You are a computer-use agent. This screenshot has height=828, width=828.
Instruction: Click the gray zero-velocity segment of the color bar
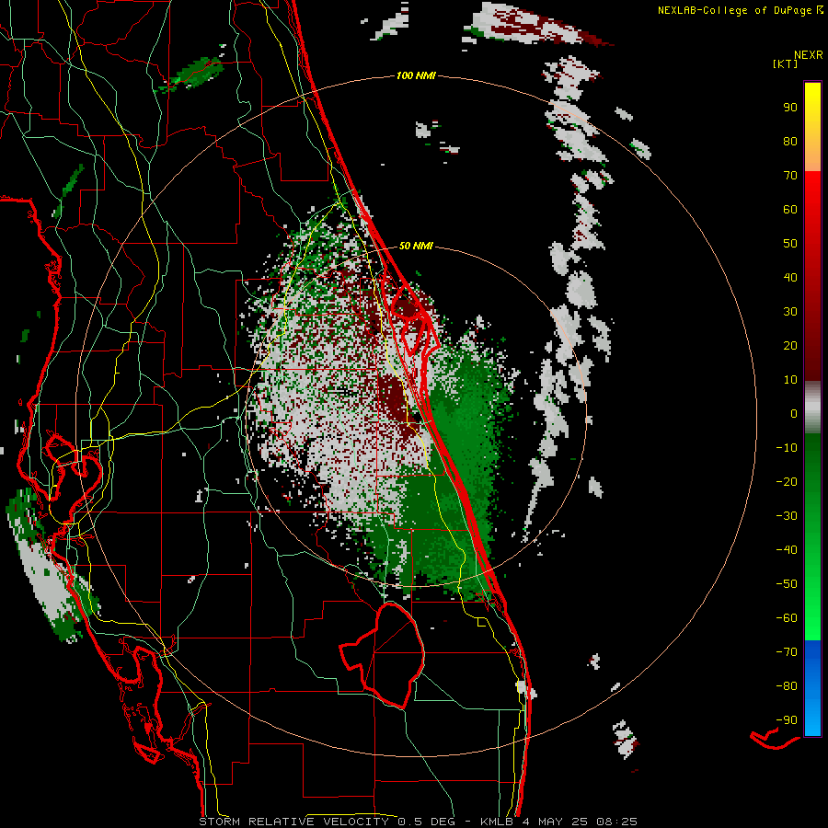(x=812, y=408)
